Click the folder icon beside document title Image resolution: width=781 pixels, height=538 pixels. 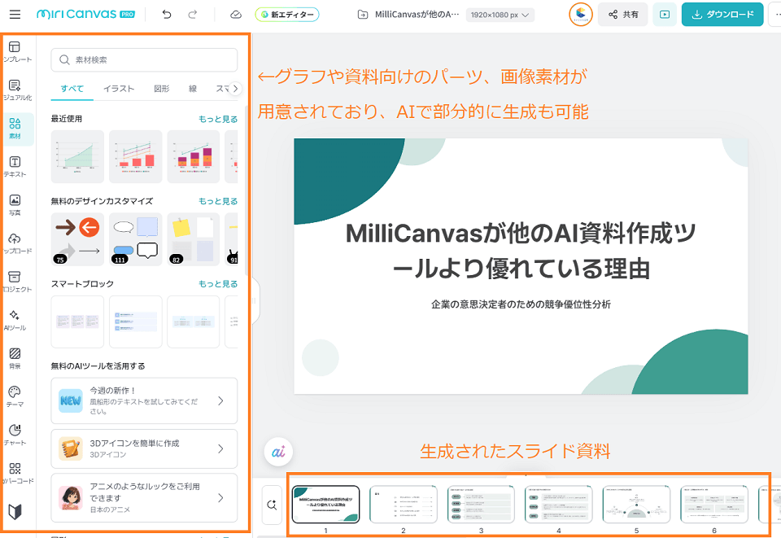[363, 15]
